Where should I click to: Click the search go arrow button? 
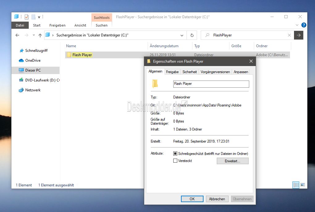click(x=298, y=35)
